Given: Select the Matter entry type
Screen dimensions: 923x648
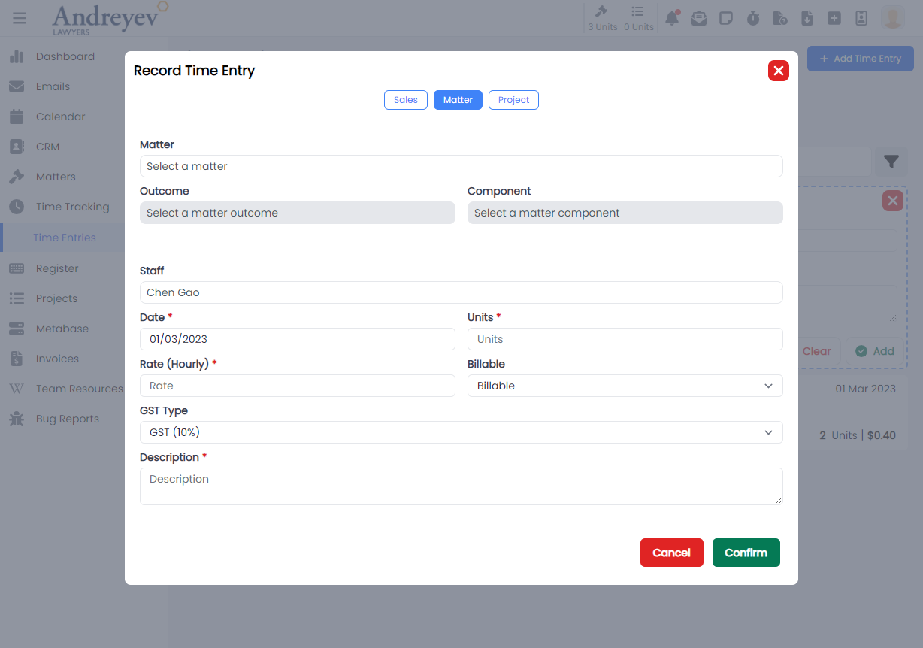Looking at the screenshot, I should pos(458,100).
